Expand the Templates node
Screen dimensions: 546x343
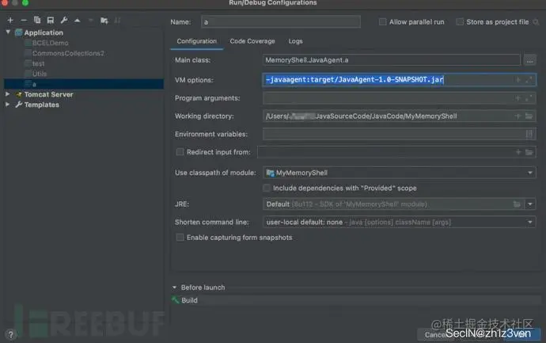pyautogui.click(x=8, y=105)
